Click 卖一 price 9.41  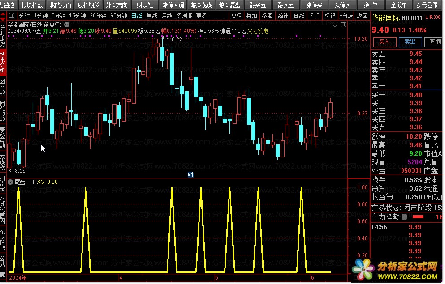[416, 86]
